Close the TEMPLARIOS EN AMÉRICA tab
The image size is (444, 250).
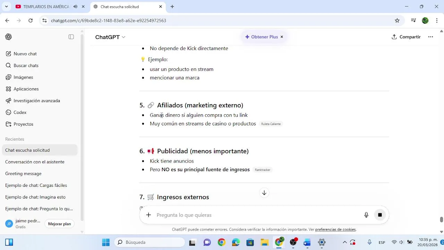coord(83,7)
